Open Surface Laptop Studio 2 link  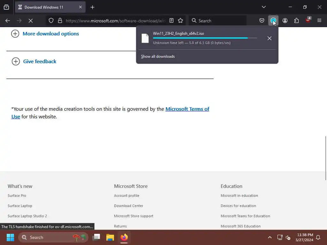27,216
